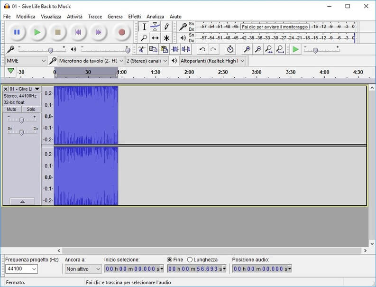Click Fit selection in window icon
The image size is (376, 287).
tap(269, 49)
